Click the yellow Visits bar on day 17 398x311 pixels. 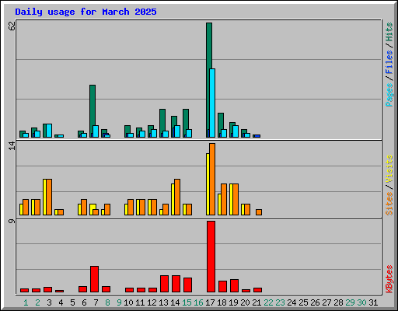tap(208, 184)
